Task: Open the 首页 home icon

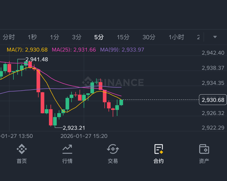Action: [x=22, y=149]
